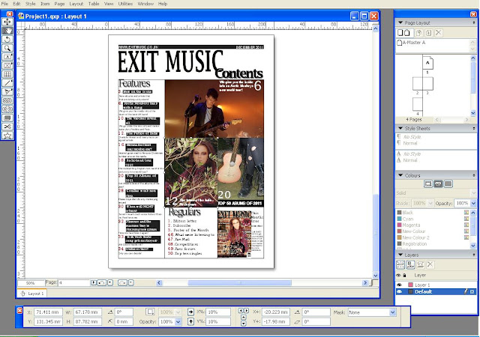Open the Opacity dropdown in Measurements palette

point(178,322)
